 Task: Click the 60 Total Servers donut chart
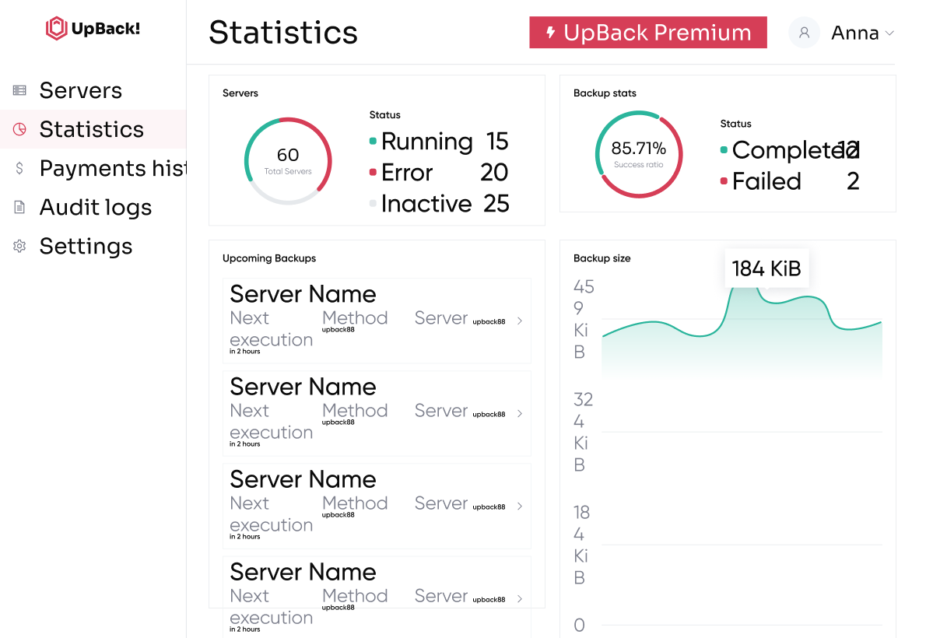coord(288,161)
